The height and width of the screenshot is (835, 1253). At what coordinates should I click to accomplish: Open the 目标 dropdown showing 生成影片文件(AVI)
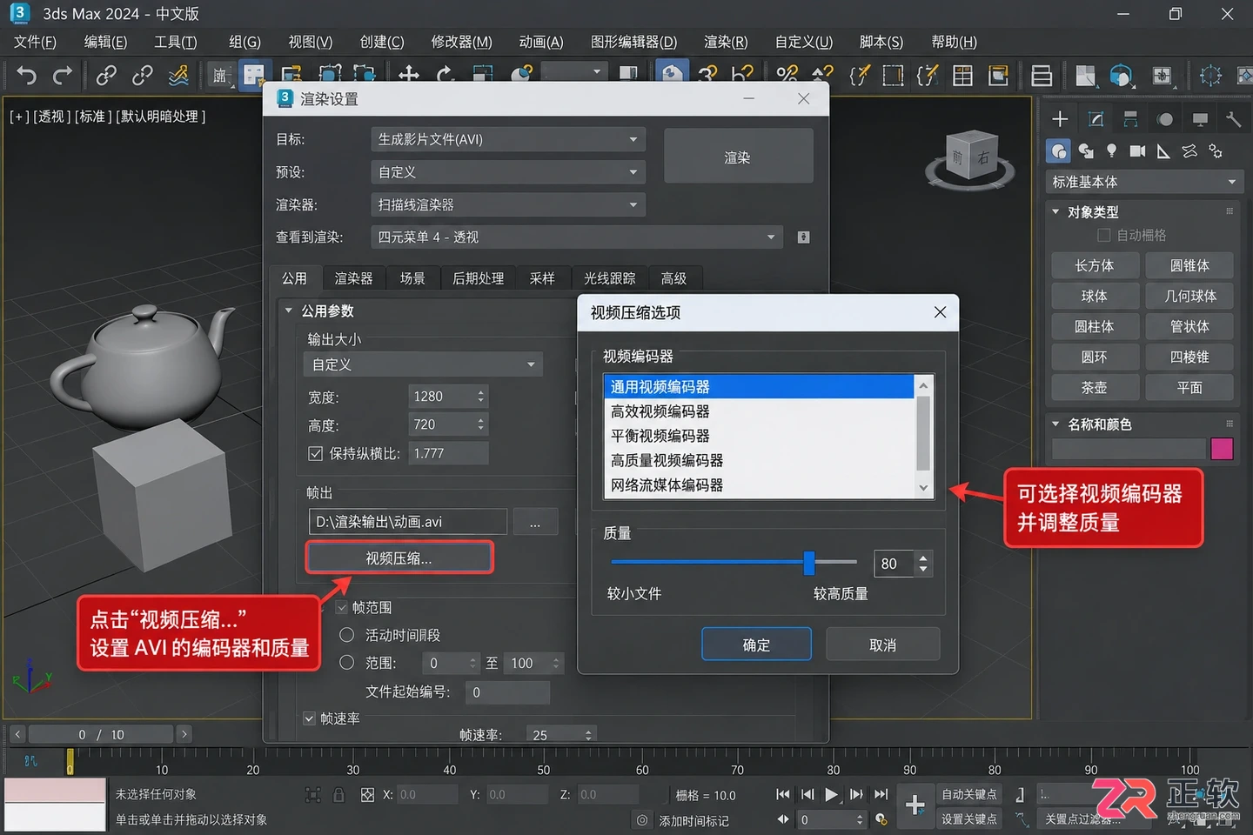[x=508, y=139]
